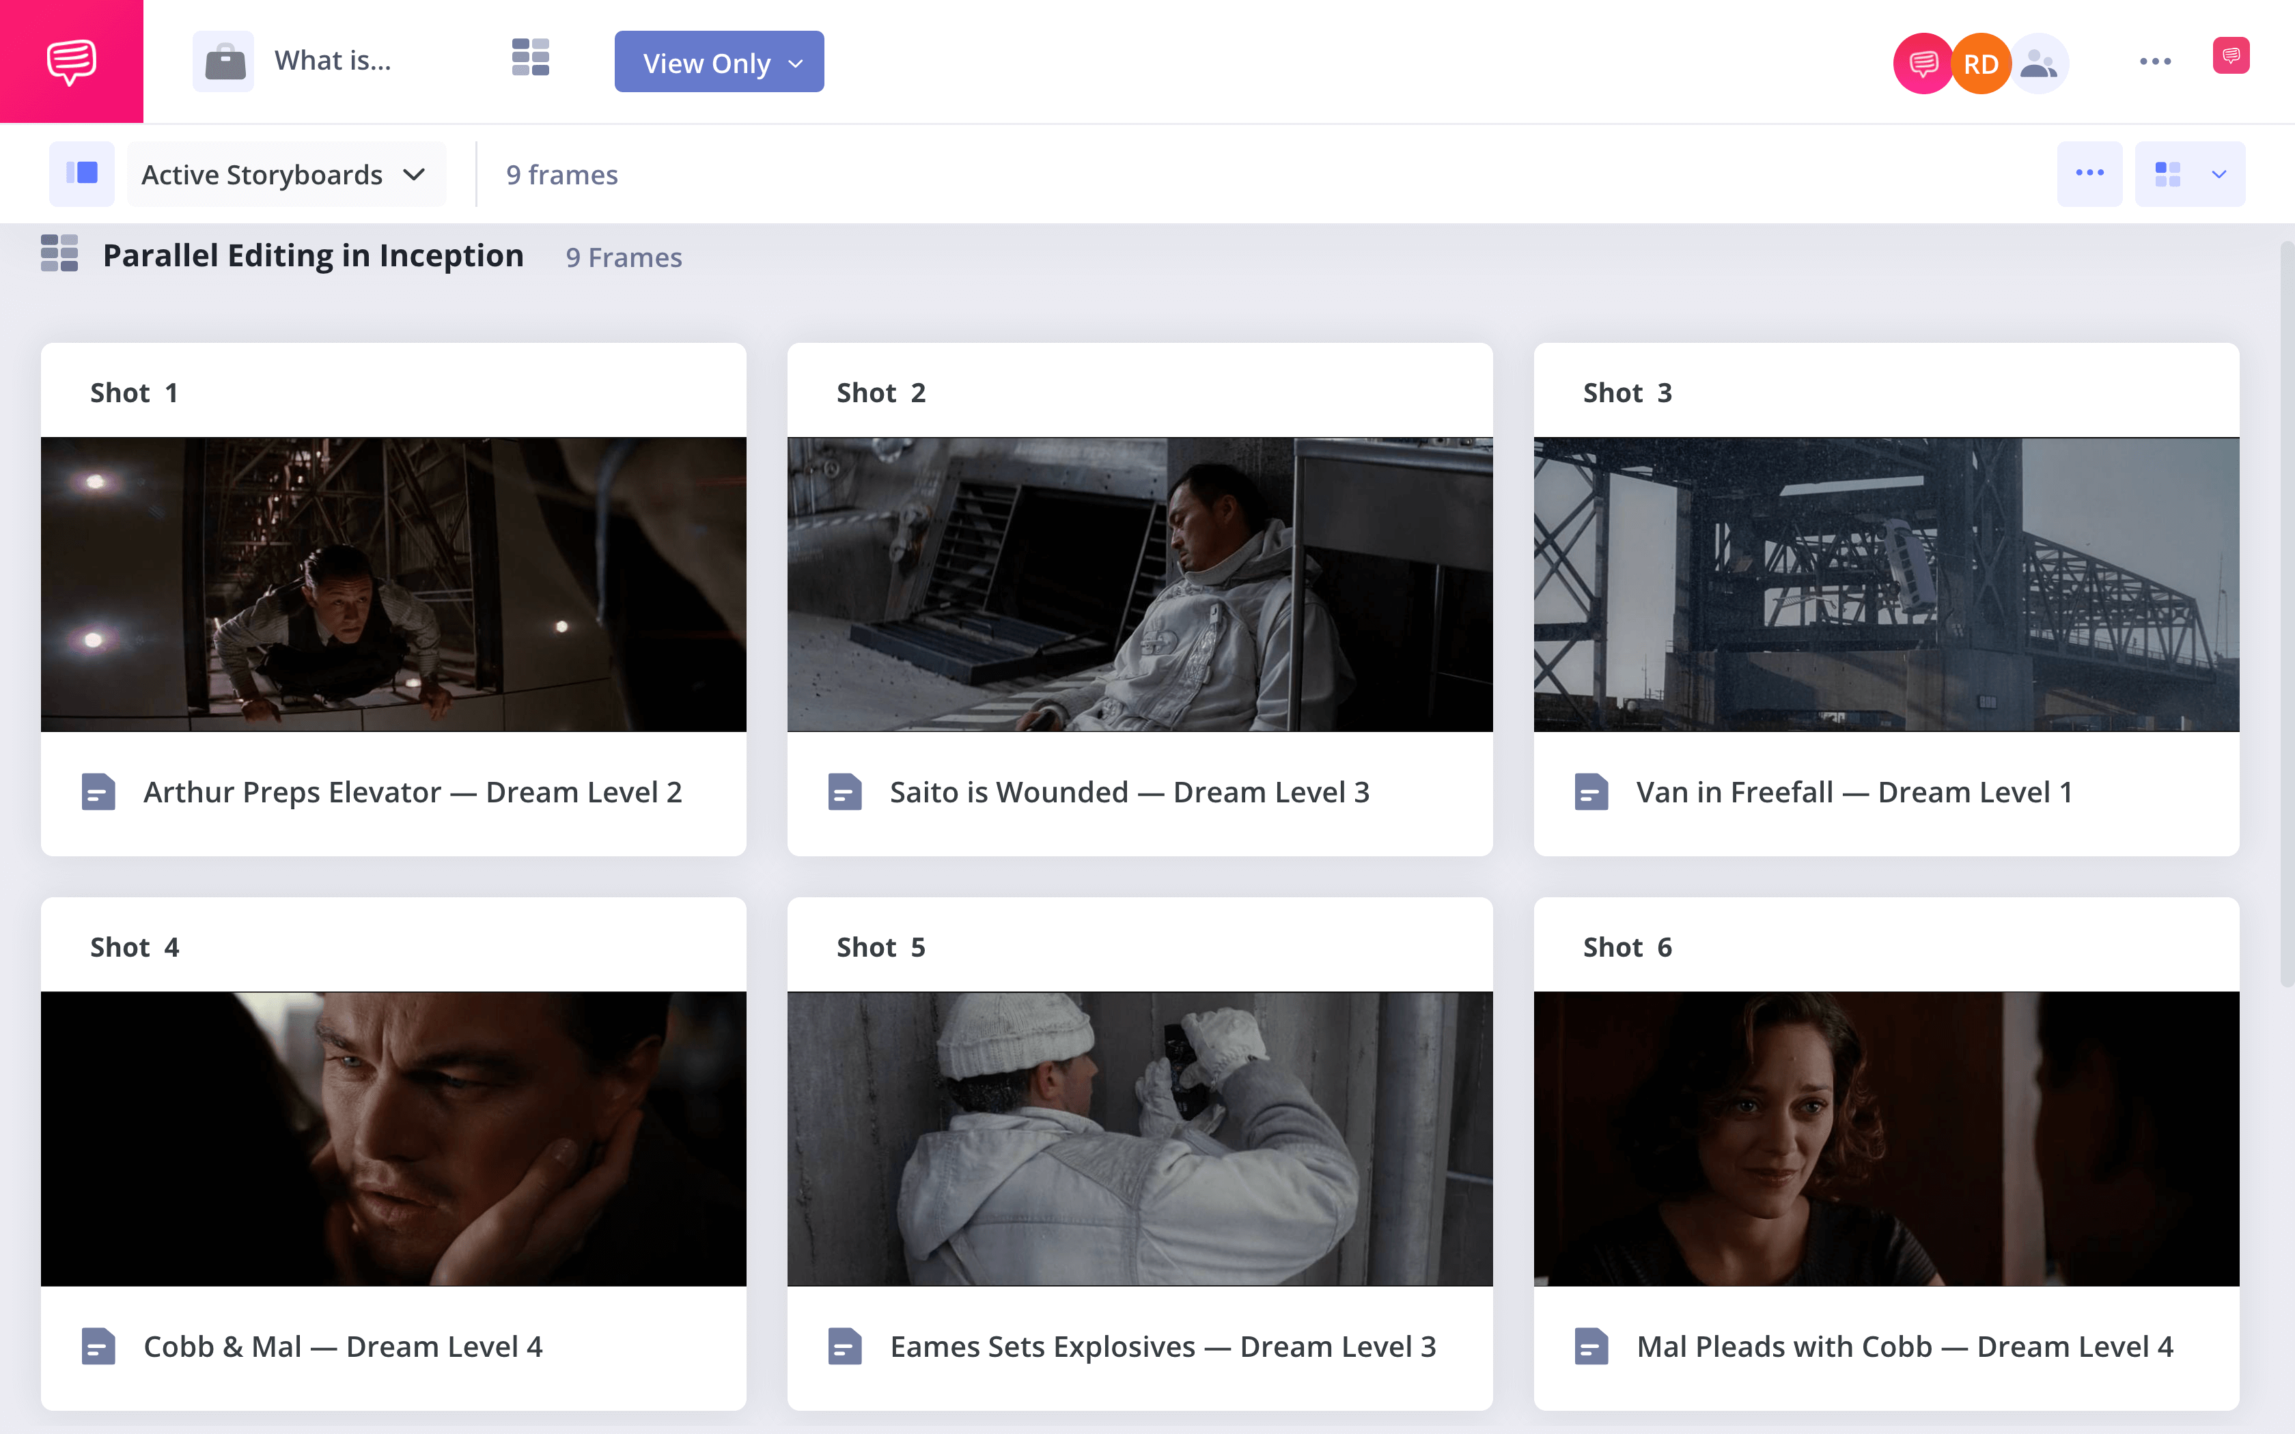The image size is (2295, 1434).
Task: Expand the grid layout options chevron
Action: (x=2219, y=172)
